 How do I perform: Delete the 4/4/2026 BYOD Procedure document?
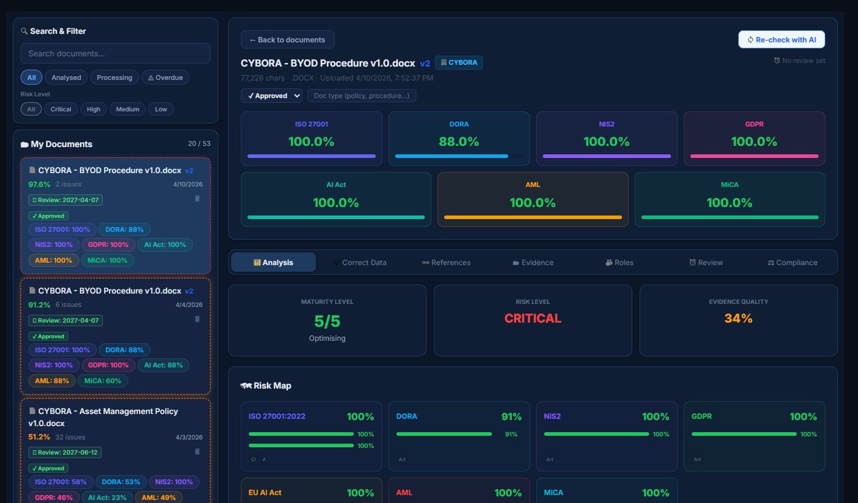tap(197, 319)
